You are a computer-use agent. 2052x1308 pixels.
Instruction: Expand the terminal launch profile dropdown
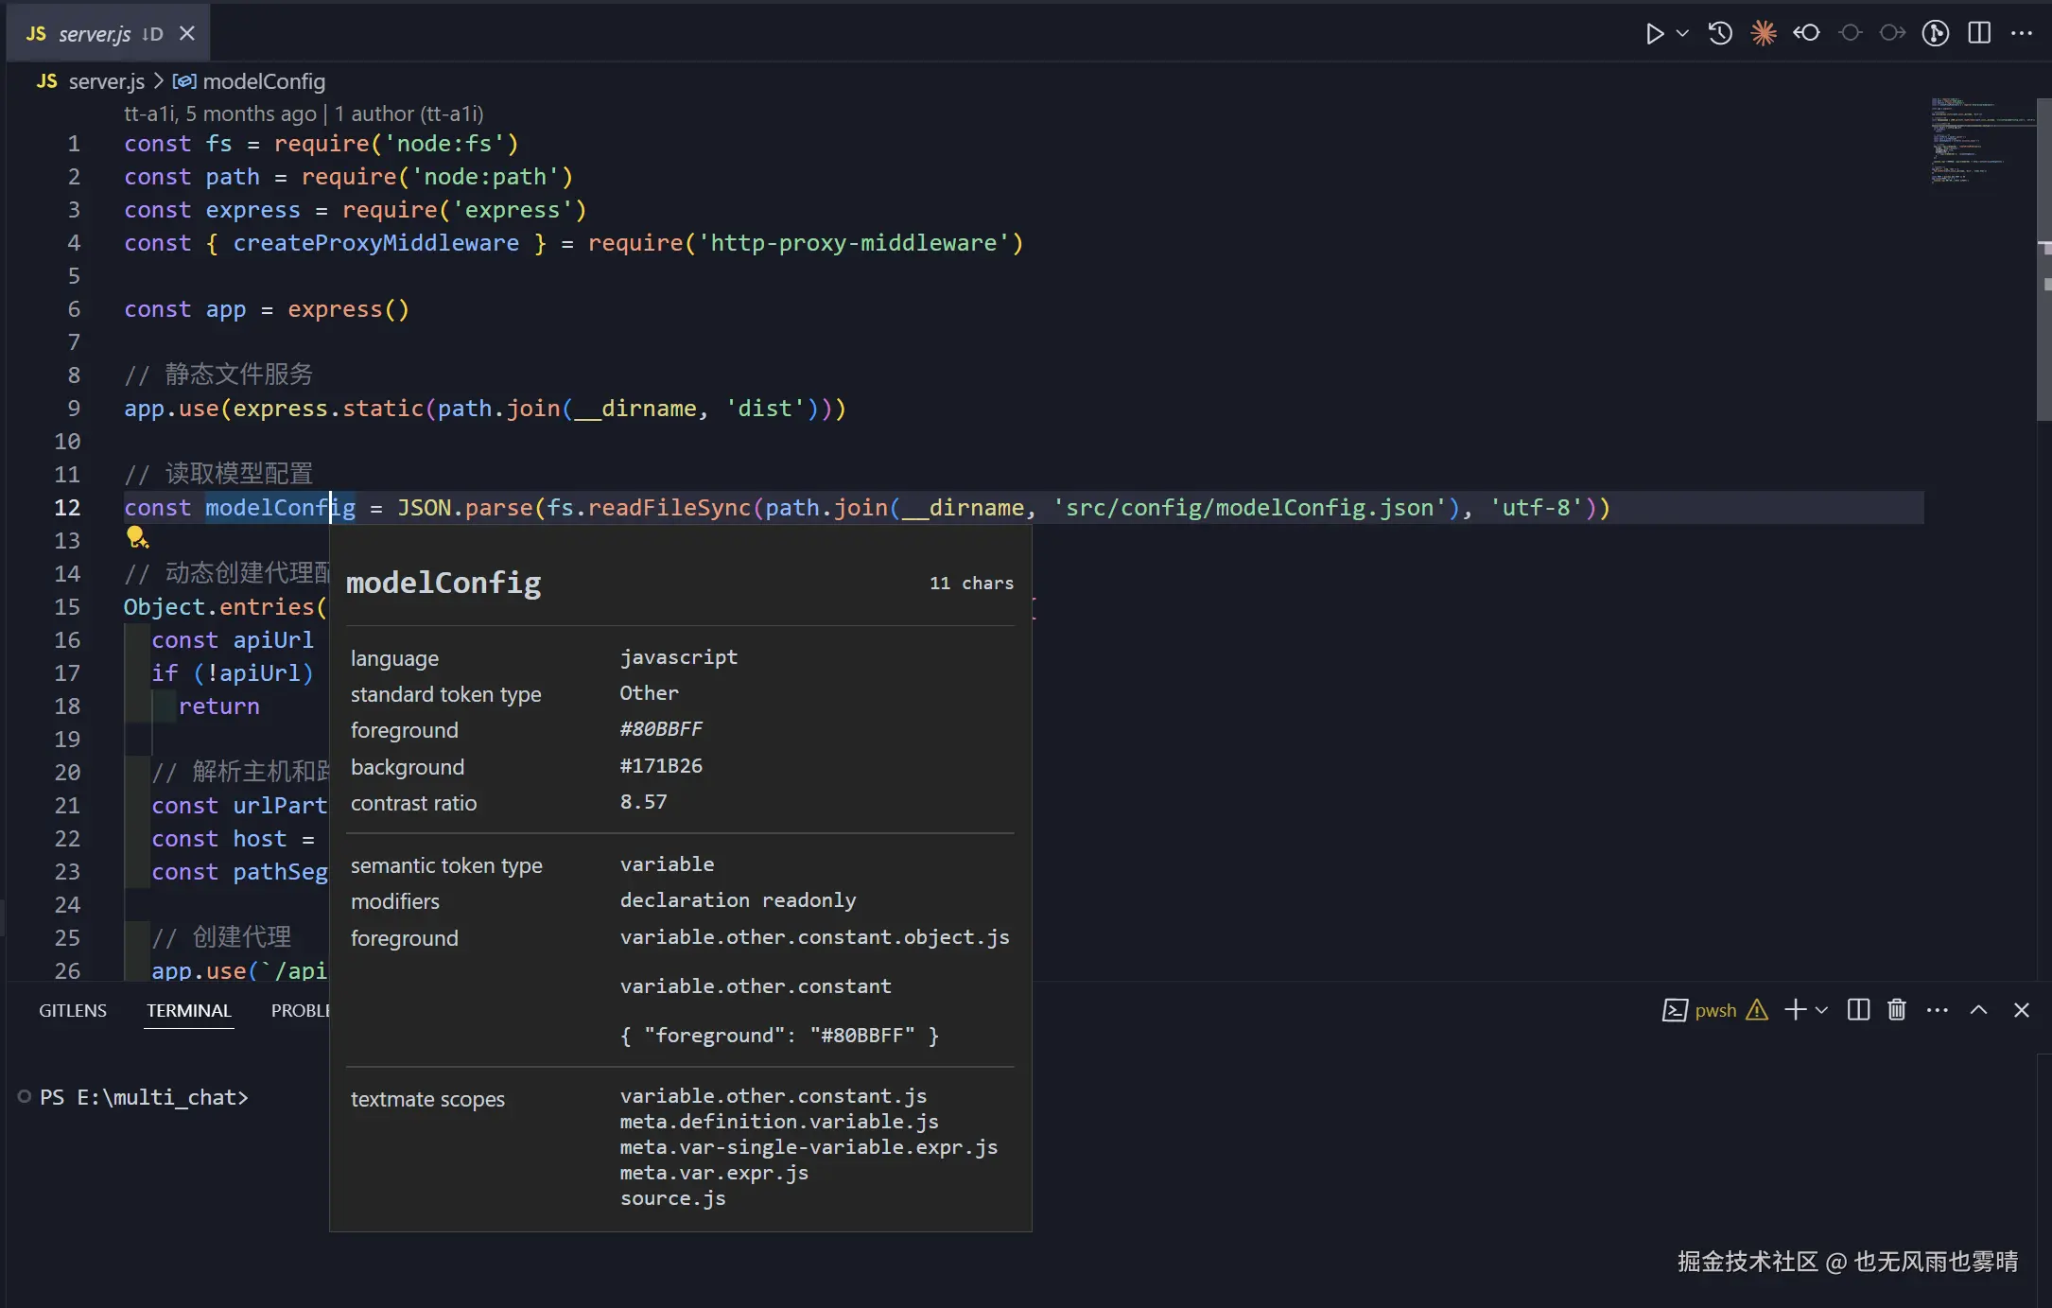click(x=1821, y=1010)
